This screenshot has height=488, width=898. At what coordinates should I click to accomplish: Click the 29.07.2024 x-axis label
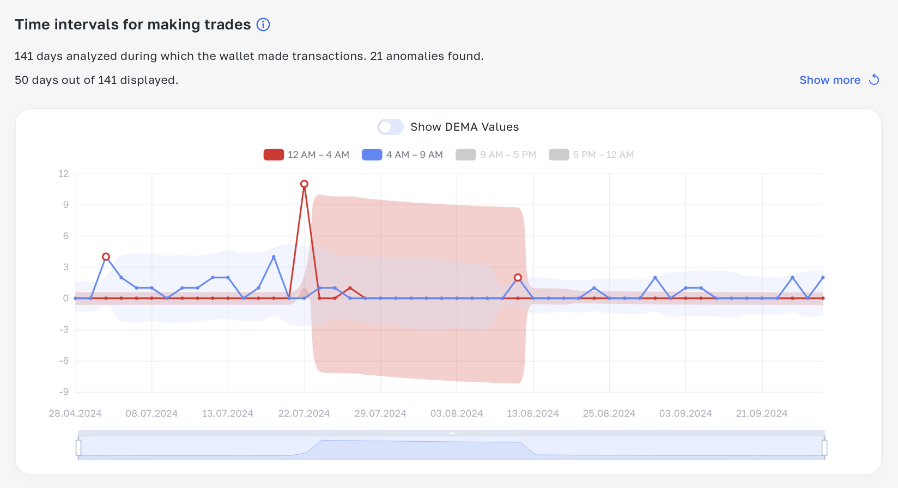tap(380, 413)
